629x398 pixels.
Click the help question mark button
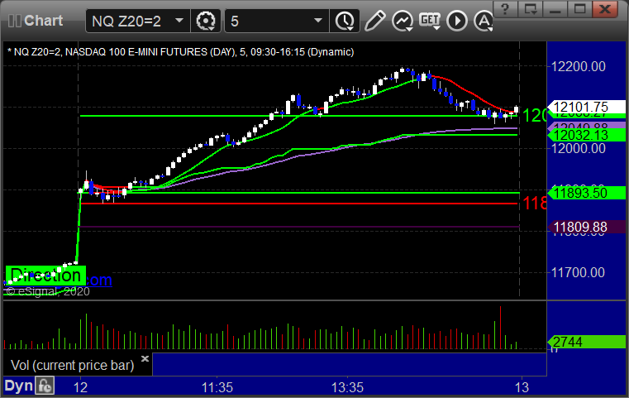point(505,8)
